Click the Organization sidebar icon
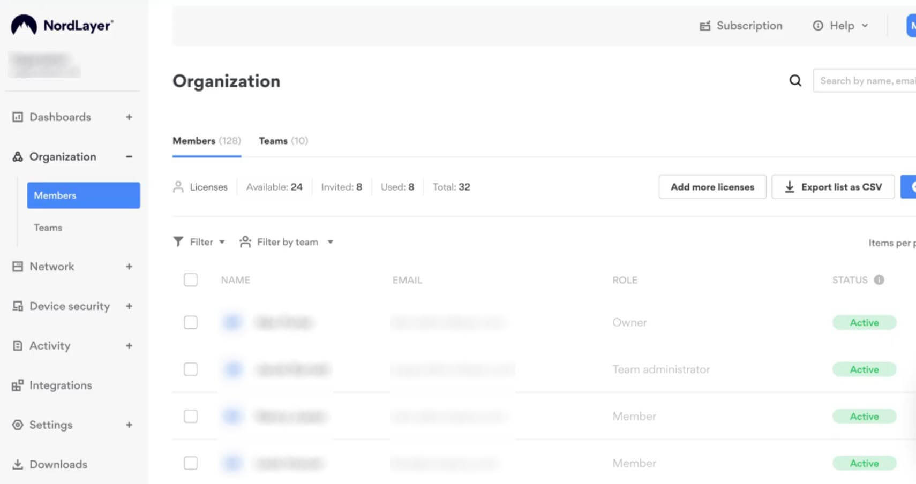Screen dimensions: 916x484 click(x=18, y=156)
